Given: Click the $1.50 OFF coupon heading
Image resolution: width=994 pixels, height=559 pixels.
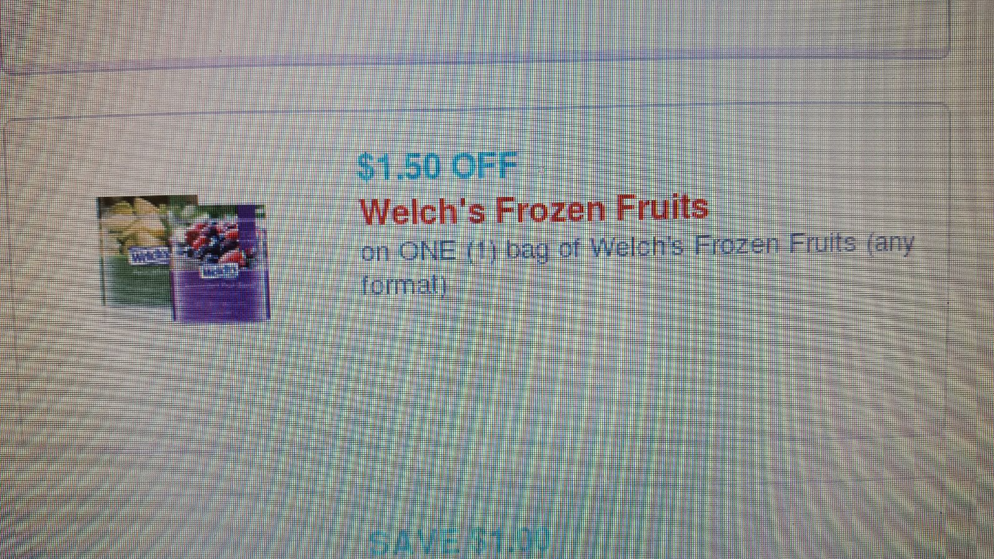Looking at the screenshot, I should click(437, 165).
